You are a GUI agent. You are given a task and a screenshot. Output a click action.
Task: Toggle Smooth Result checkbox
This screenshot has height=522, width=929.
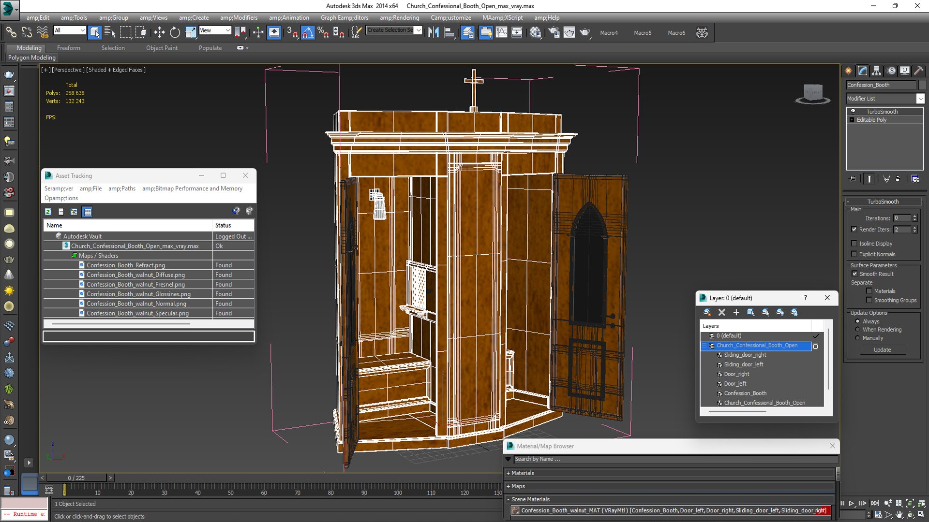click(854, 274)
